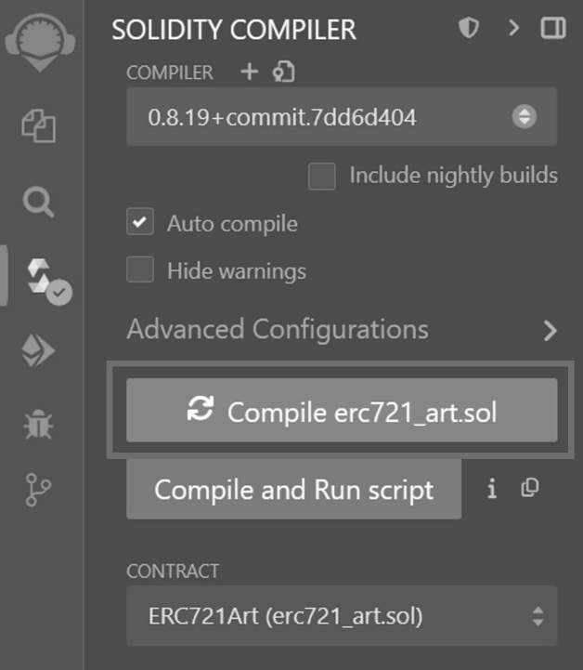Check the Hide warnings checkbox
583x670 pixels.
(140, 269)
